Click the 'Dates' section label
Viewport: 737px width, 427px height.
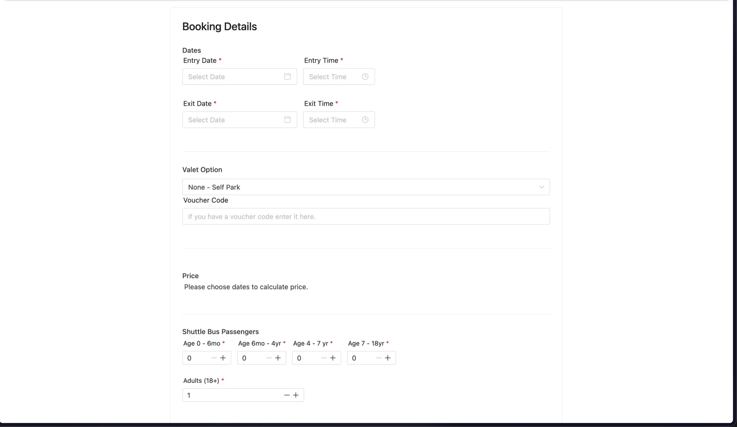click(x=192, y=50)
